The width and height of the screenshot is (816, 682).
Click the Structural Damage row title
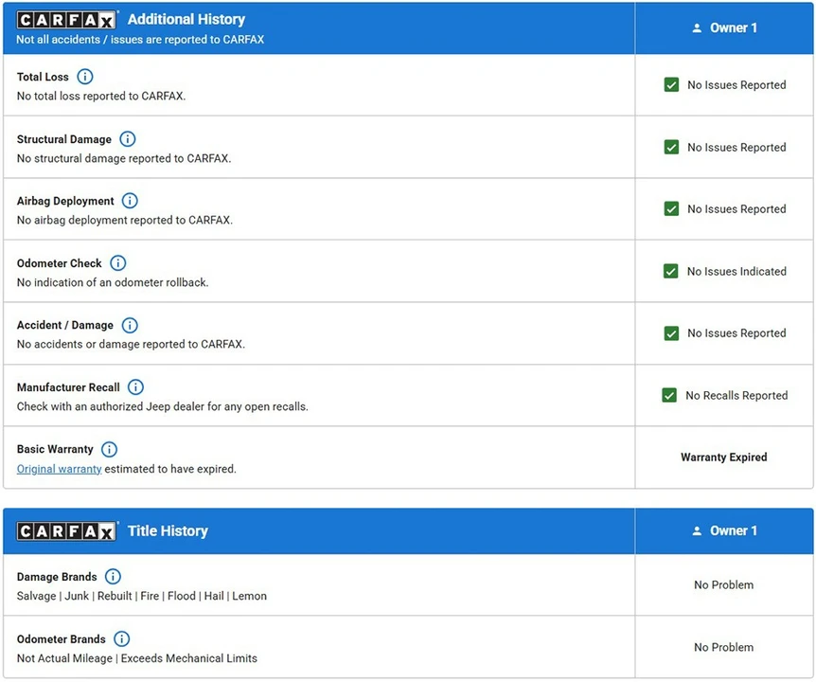coord(64,139)
